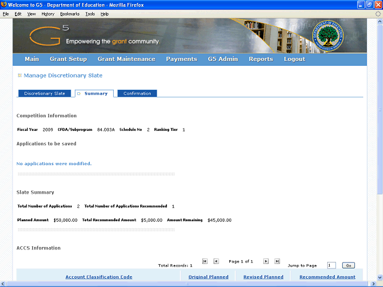Open the Reports menu
Viewport: 383px width, 287px height.
[261, 59]
